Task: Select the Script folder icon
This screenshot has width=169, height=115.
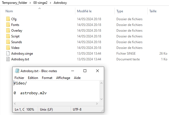Action: [x=8, y=36]
